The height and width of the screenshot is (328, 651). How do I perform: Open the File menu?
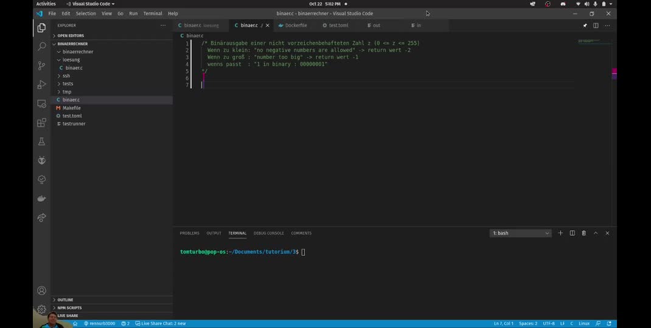[x=52, y=13]
